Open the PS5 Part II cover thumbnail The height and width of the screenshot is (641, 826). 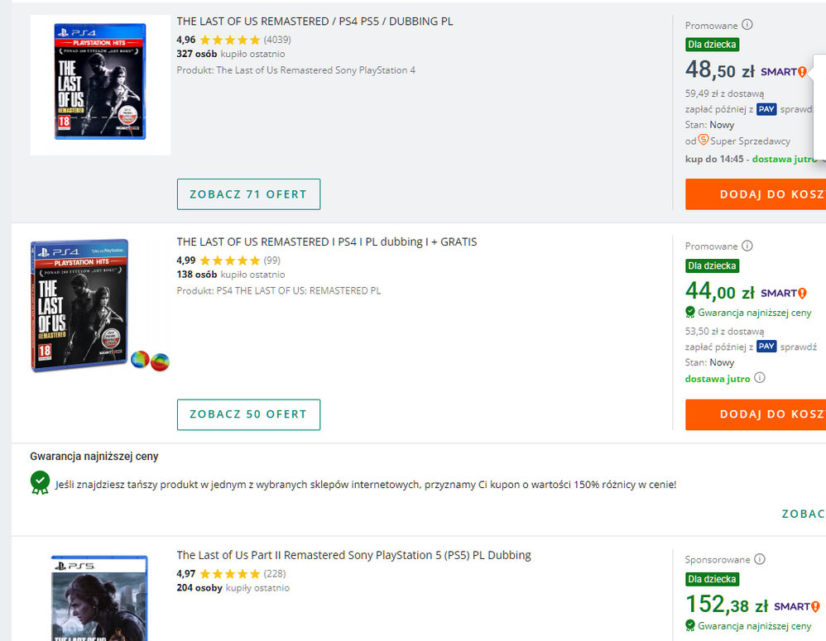pyautogui.click(x=88, y=598)
